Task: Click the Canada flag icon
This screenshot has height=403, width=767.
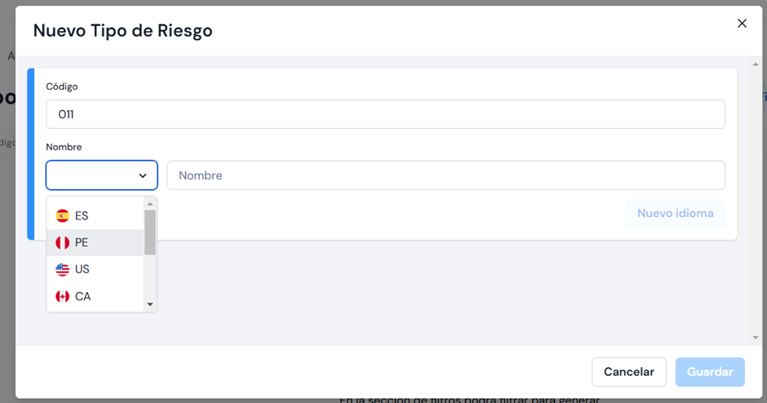Action: tap(62, 296)
